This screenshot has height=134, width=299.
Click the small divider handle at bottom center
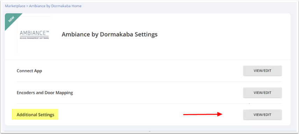point(150,131)
